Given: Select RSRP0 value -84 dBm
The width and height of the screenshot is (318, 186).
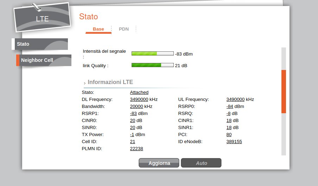Looking at the screenshot, I should pos(235,107).
